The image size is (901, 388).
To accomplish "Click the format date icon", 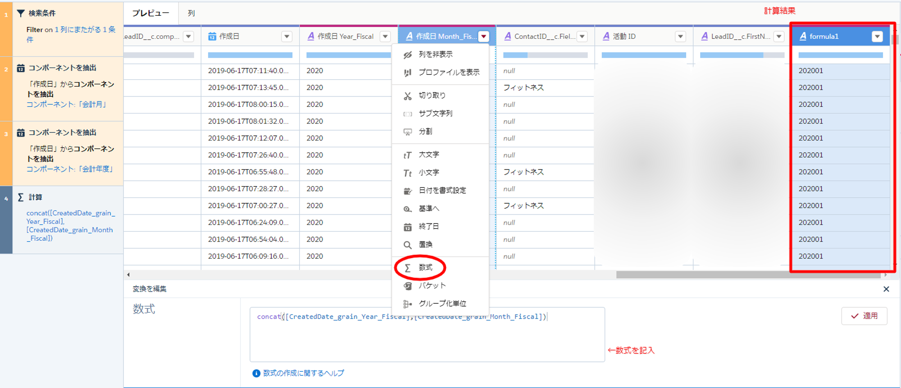I will 407,191.
